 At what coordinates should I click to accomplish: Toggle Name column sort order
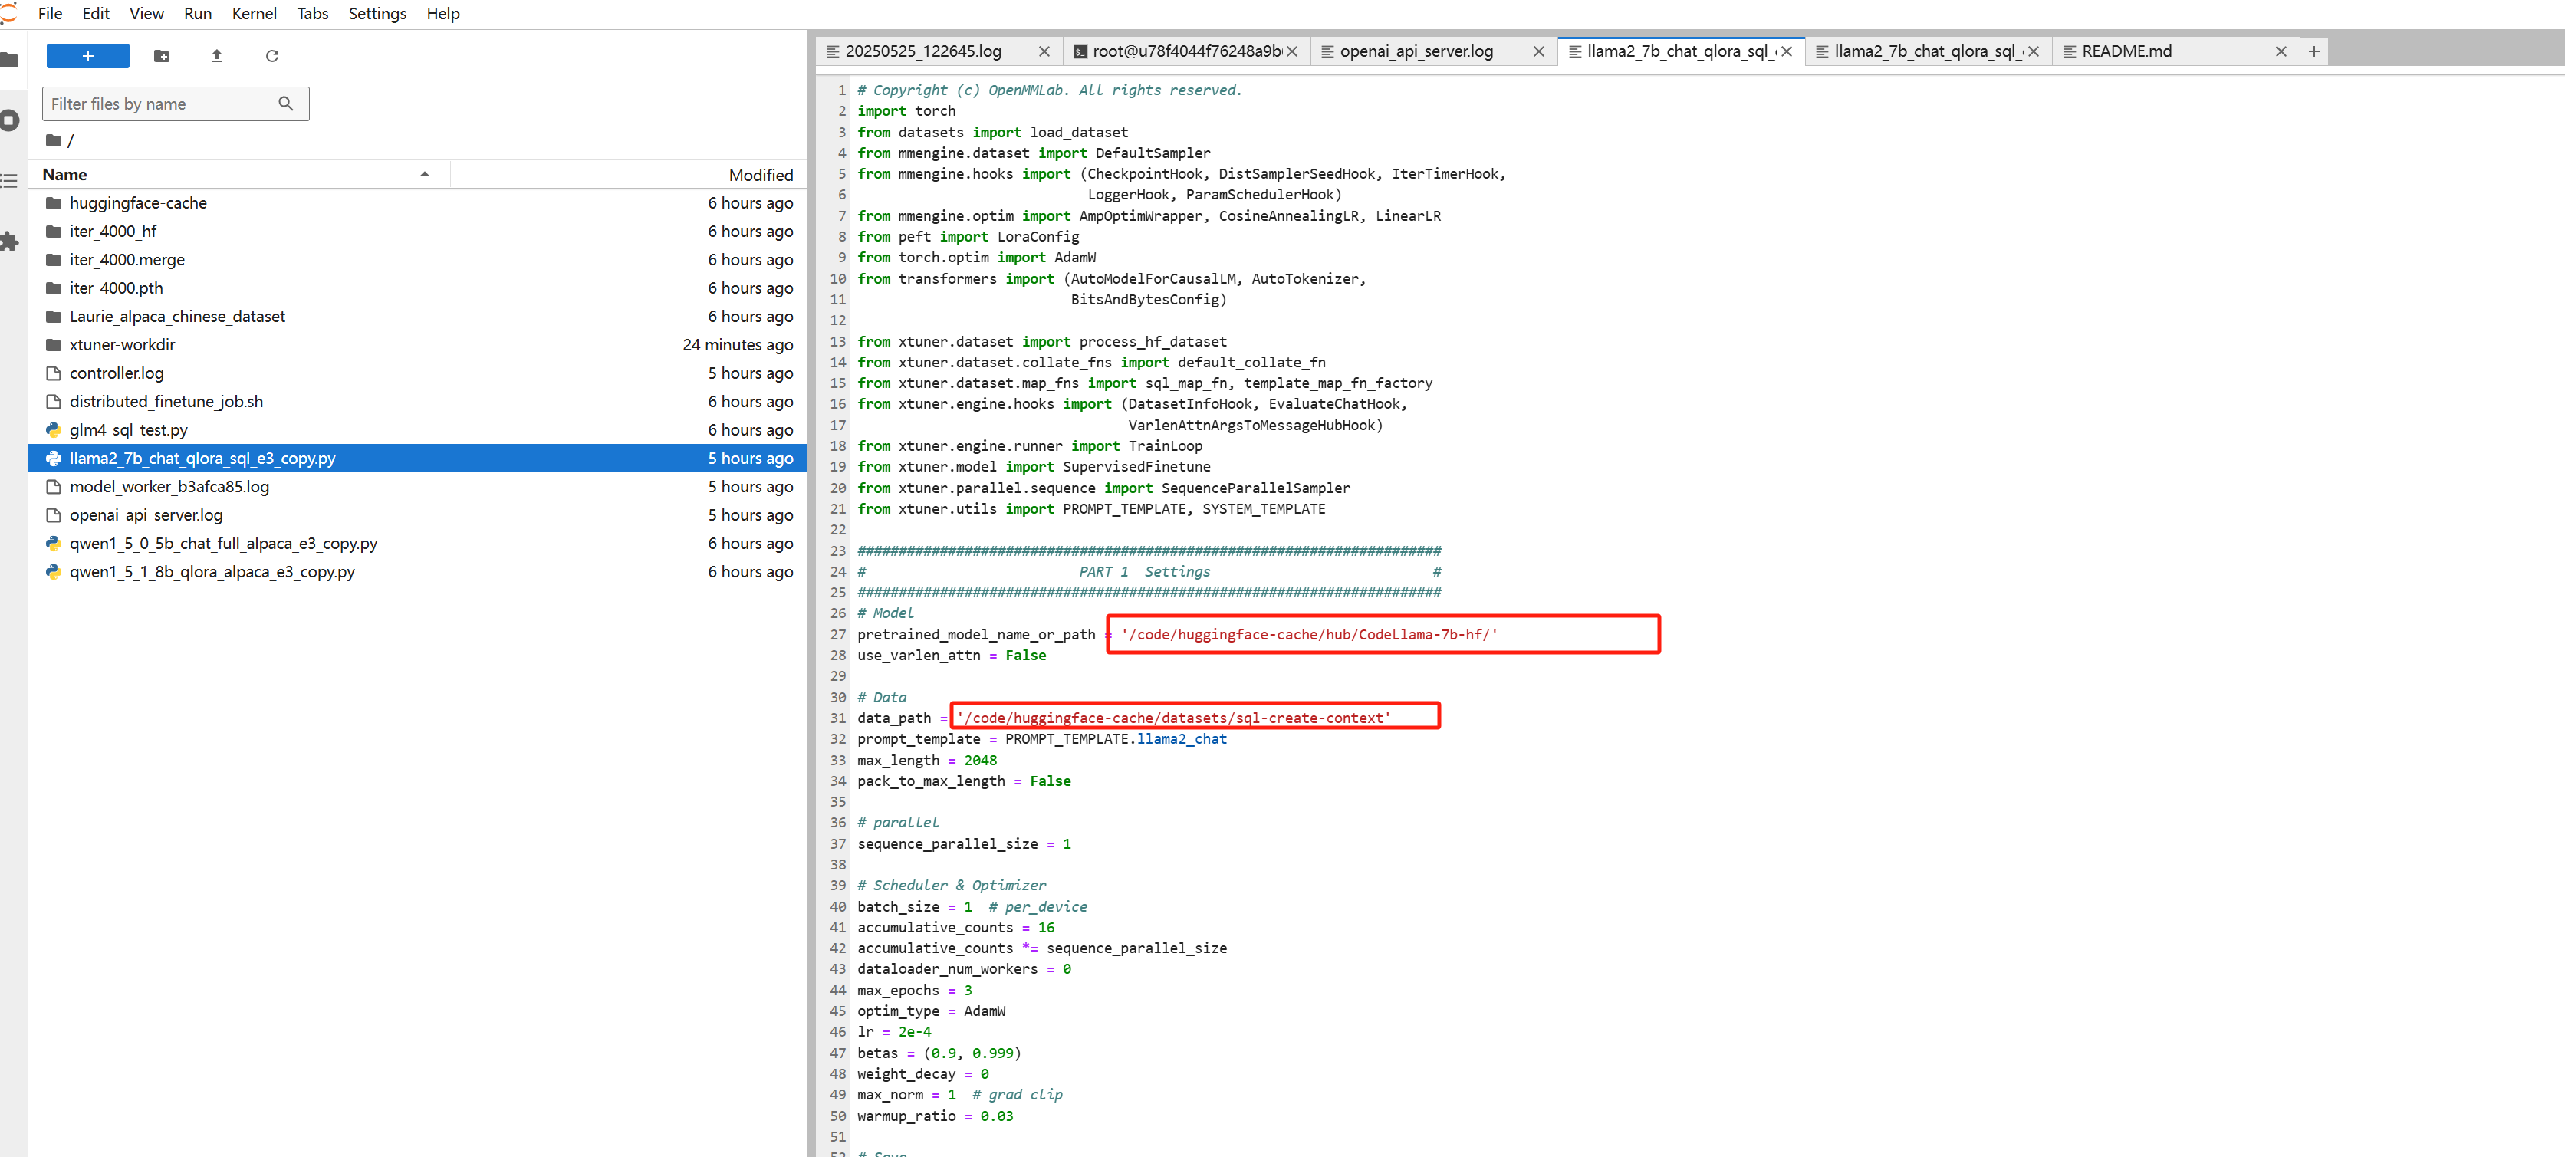coord(239,174)
